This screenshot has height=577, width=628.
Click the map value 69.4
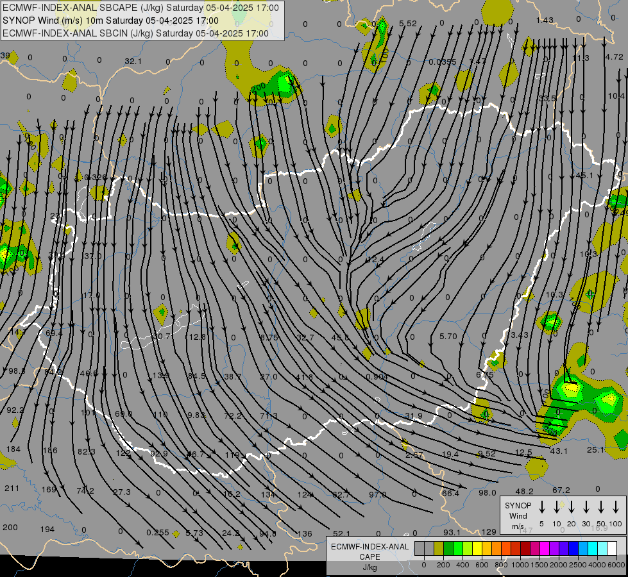(54, 333)
